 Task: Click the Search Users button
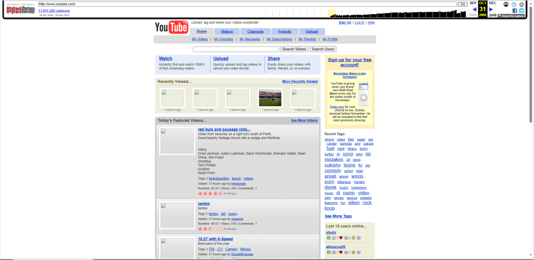[323, 49]
